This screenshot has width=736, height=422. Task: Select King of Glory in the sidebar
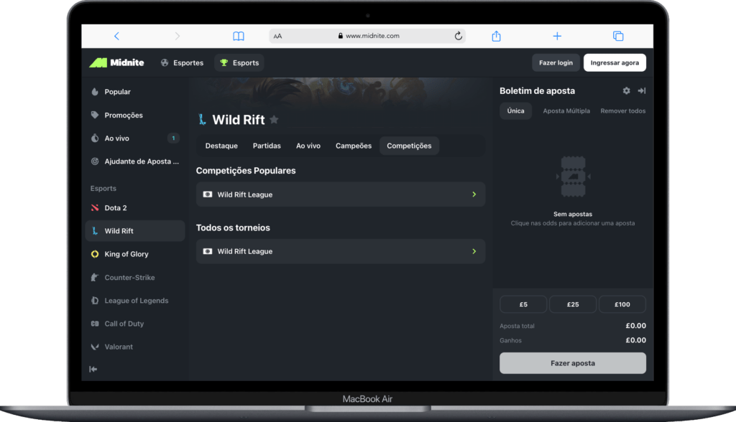(135, 254)
